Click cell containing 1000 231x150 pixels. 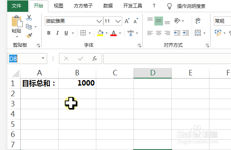click(x=77, y=83)
